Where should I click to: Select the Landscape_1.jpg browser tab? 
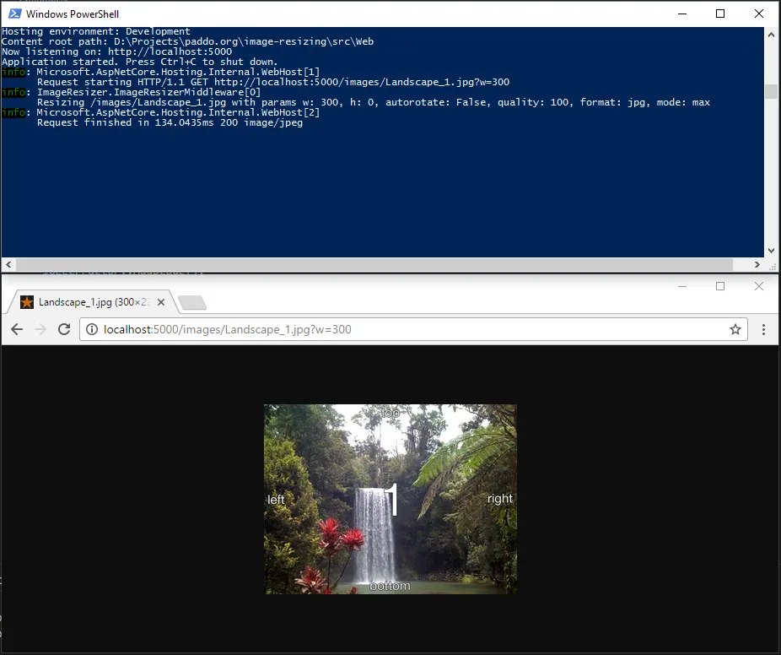point(93,301)
